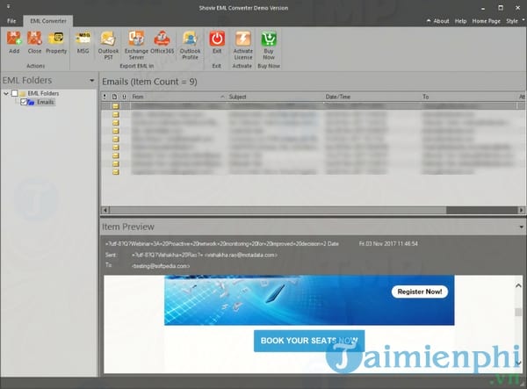The image size is (527, 389).
Task: Click the horizontal scrollbar left arrow
Action: 105,210
